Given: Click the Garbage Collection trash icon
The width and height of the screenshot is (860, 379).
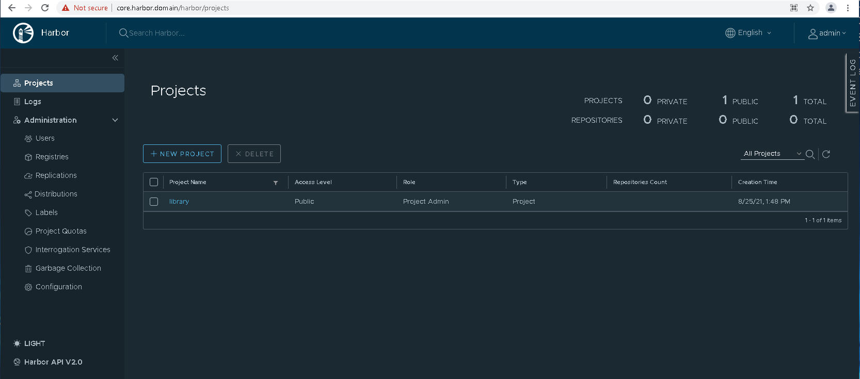Looking at the screenshot, I should [28, 269].
